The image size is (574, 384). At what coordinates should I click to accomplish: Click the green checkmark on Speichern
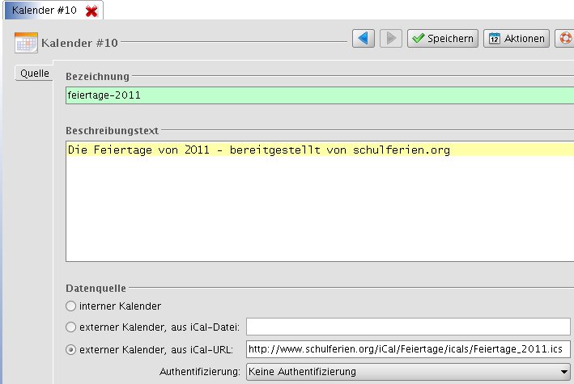point(419,38)
